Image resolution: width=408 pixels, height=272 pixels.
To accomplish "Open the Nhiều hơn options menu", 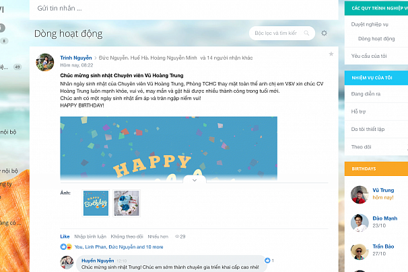I will 158,236.
